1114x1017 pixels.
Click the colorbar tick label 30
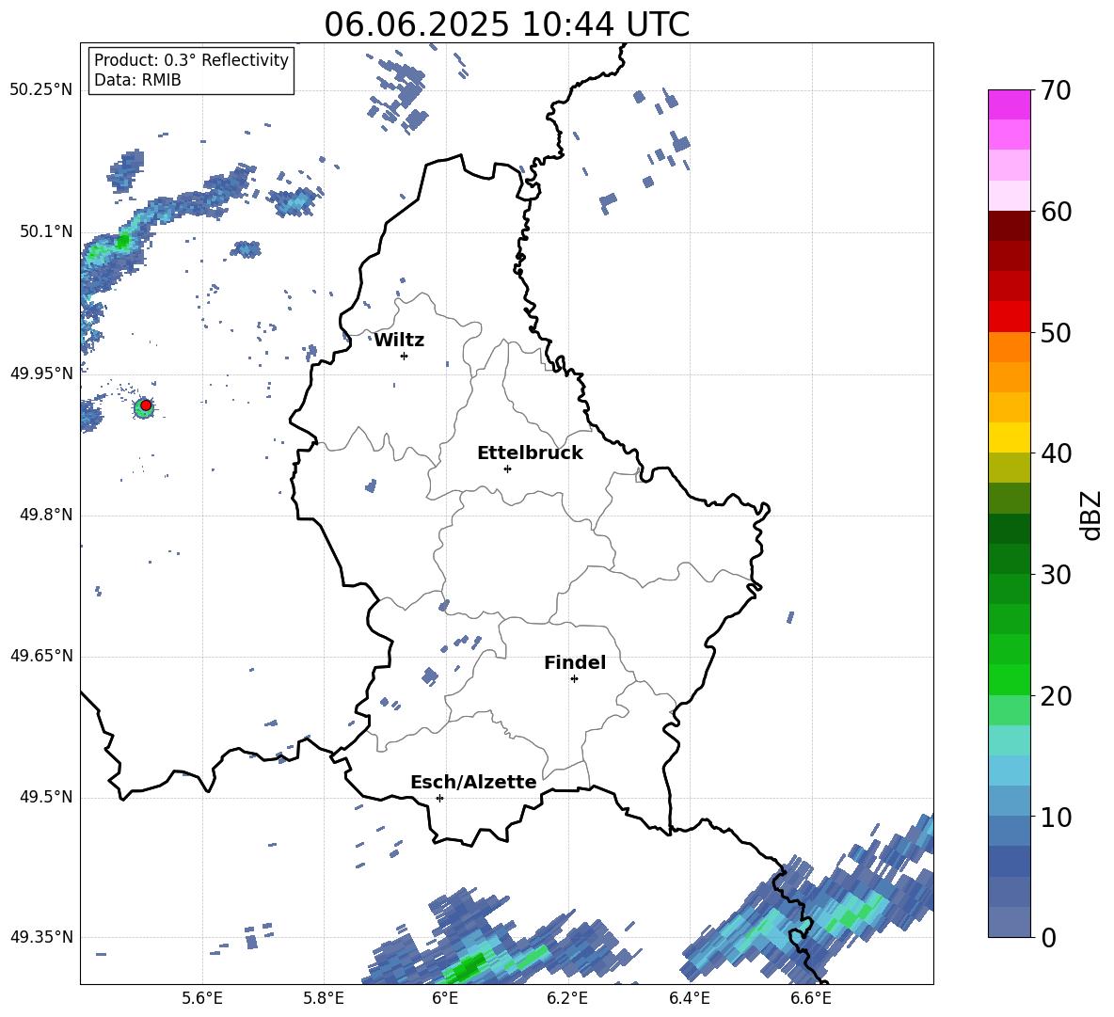[x=1056, y=575]
